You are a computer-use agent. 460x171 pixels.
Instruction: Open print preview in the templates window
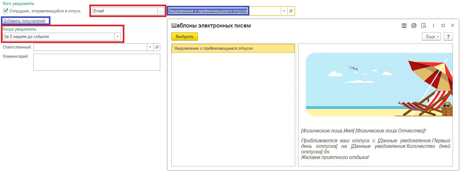424,26
